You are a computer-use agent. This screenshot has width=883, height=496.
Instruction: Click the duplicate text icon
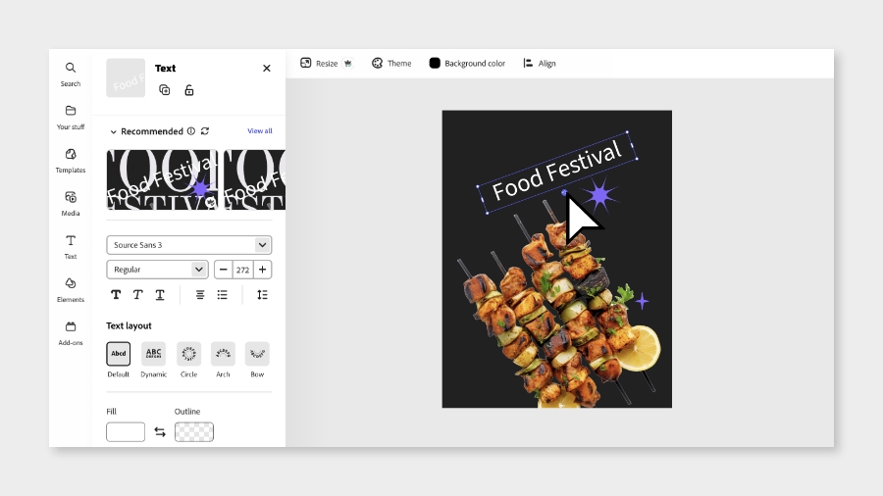click(x=165, y=90)
